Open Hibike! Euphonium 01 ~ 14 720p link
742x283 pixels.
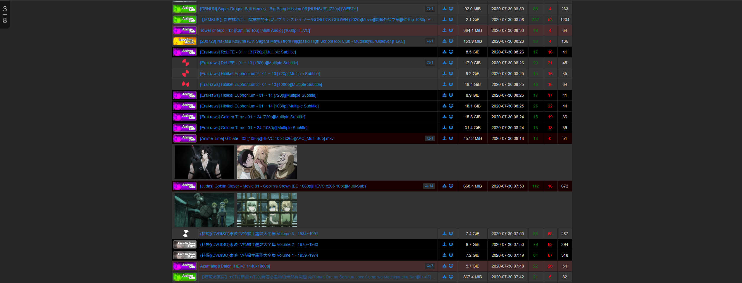click(258, 95)
